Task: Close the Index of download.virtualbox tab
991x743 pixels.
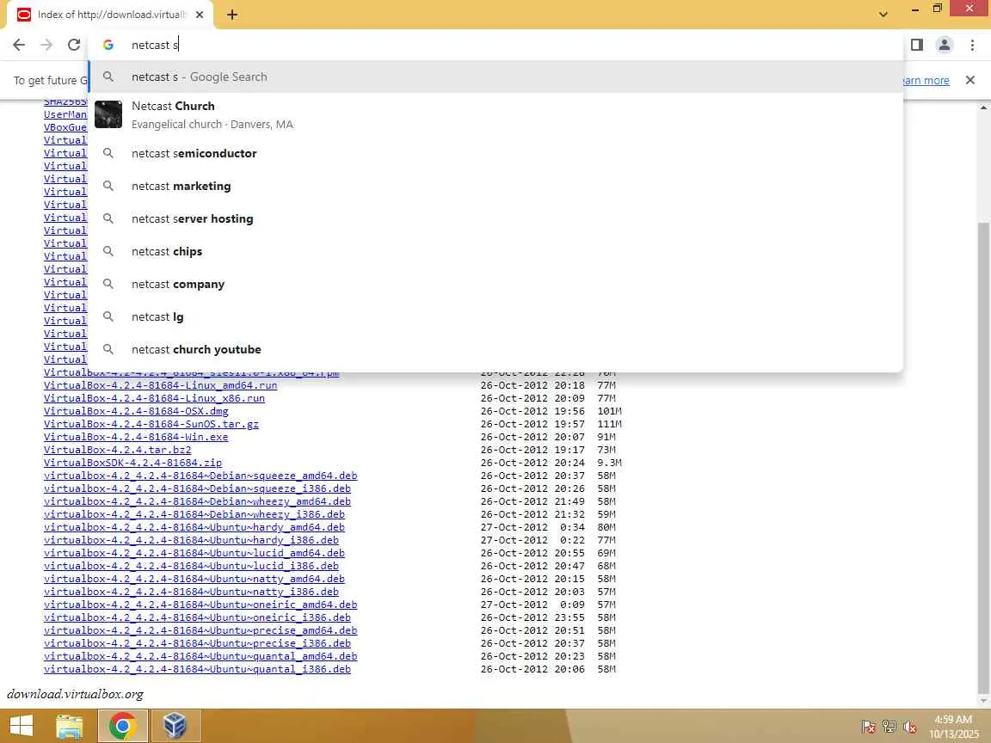Action: pyautogui.click(x=200, y=15)
